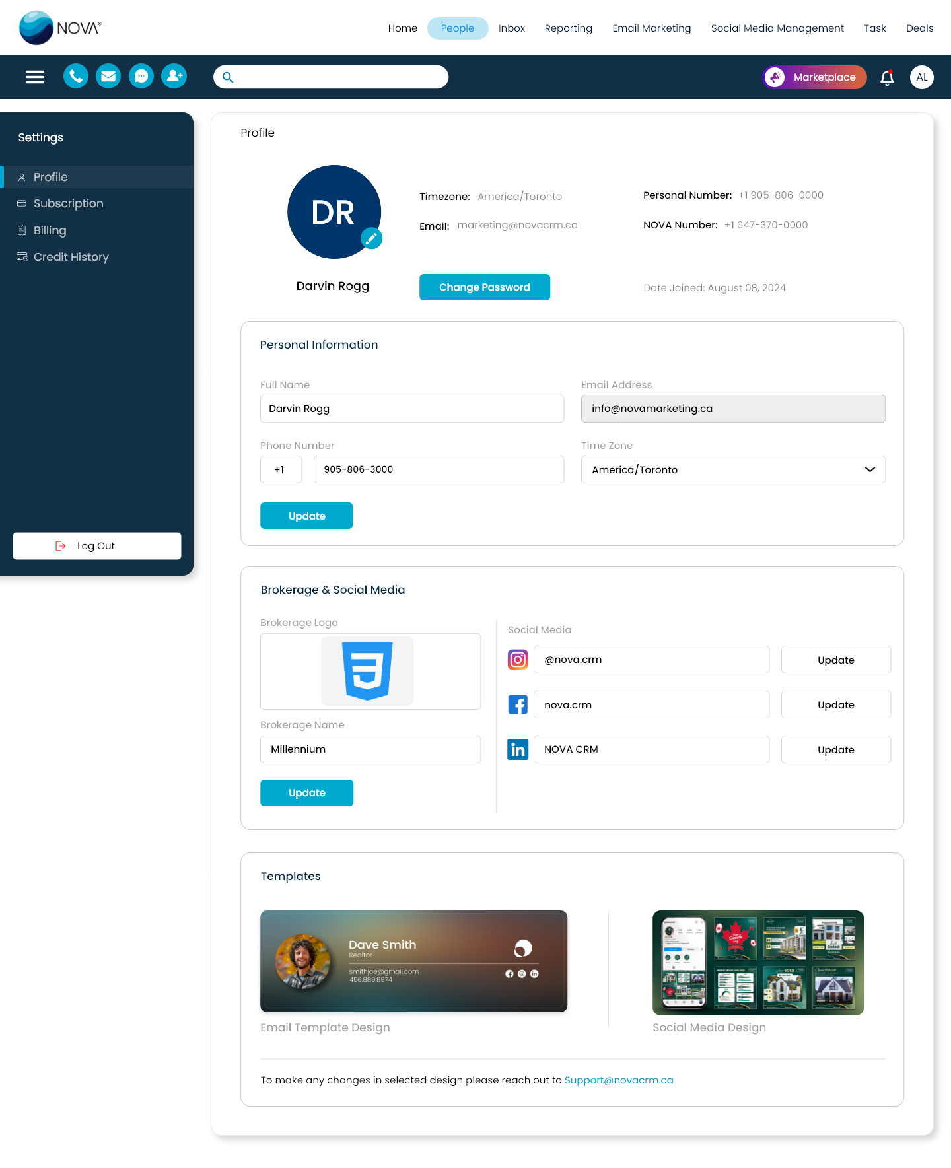
Task: Click the AL user avatar
Action: [921, 77]
